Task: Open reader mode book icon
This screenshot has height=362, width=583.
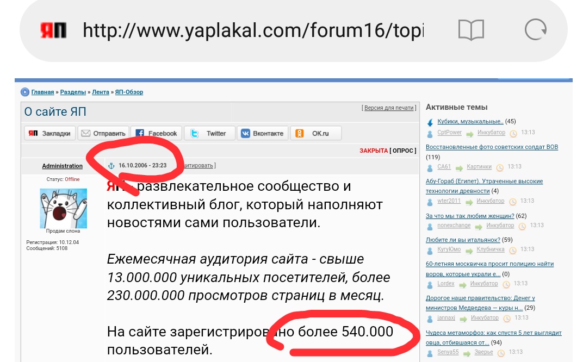Action: (x=471, y=30)
